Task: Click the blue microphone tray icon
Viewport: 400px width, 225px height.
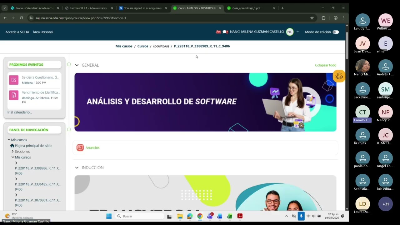Action: coord(301,216)
